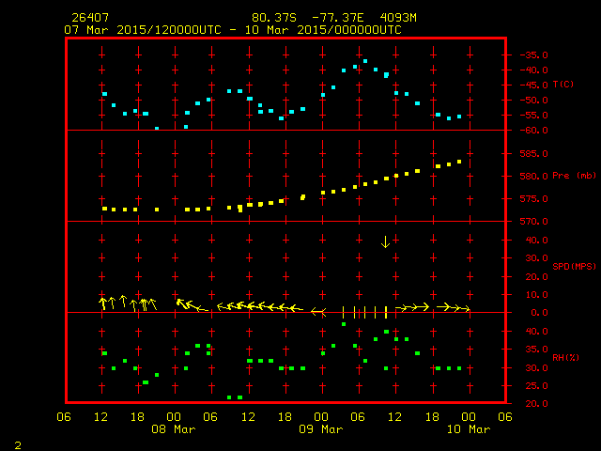Select the -40.0 temperature tick label

[x=534, y=70]
